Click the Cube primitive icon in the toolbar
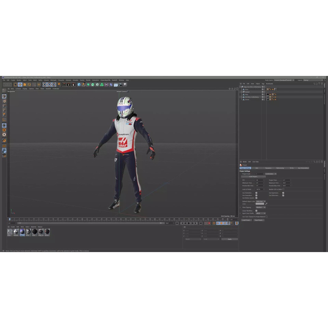 coord(78,85)
